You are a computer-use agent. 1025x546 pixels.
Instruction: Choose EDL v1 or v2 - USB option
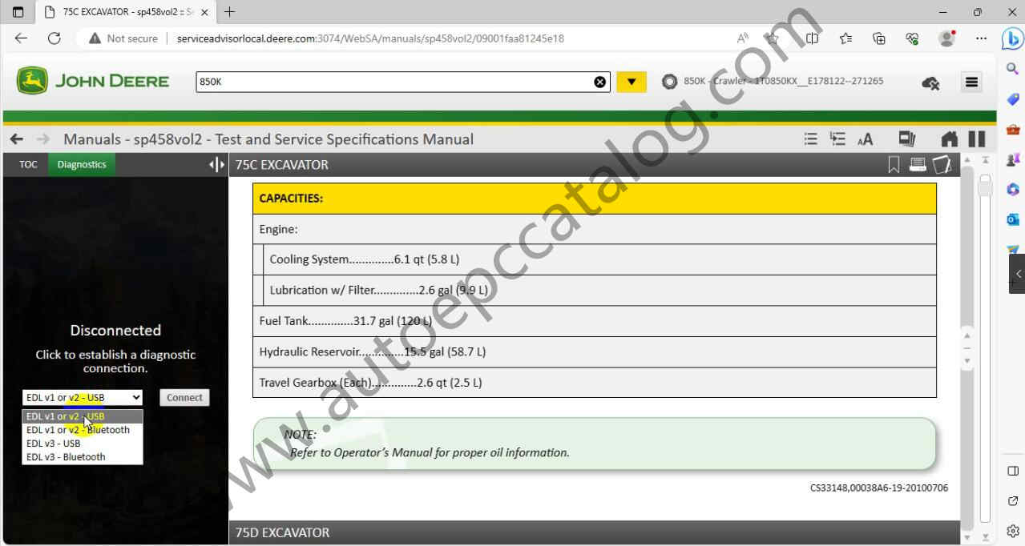click(x=83, y=416)
